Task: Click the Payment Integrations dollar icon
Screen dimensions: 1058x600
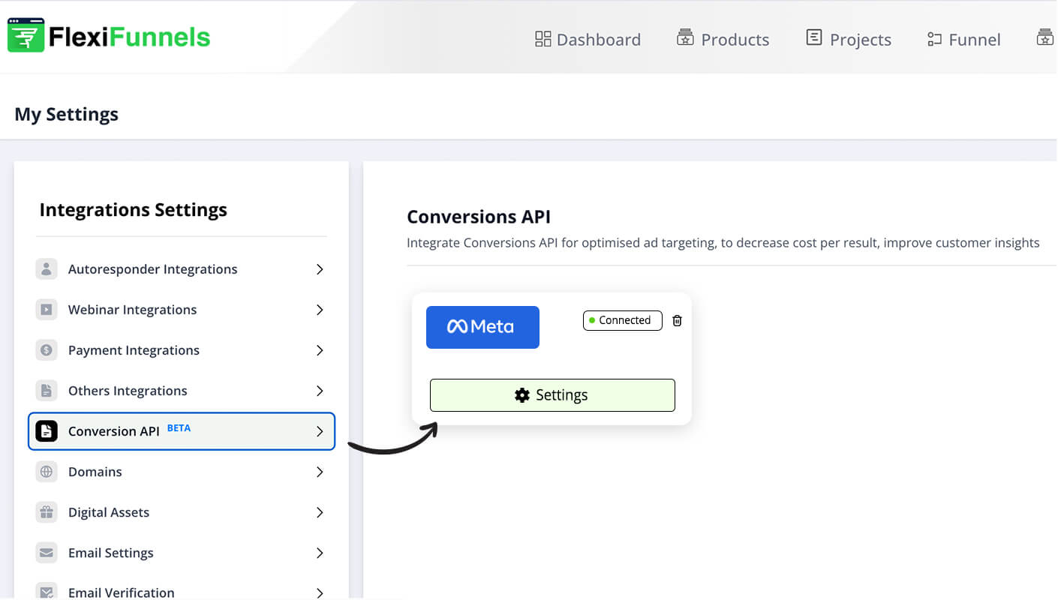Action: (x=46, y=349)
